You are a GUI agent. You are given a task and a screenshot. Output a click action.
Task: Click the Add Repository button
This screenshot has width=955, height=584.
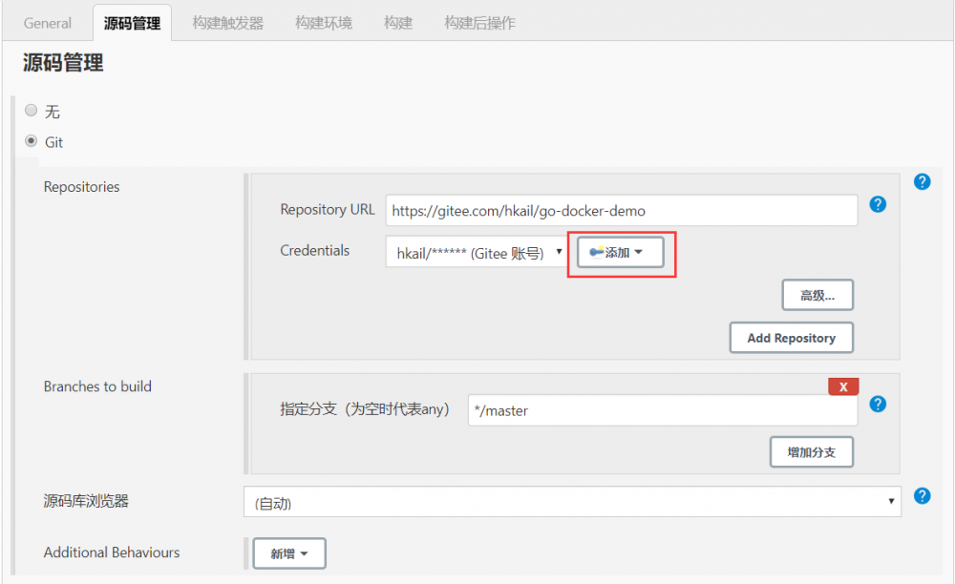[x=791, y=337]
